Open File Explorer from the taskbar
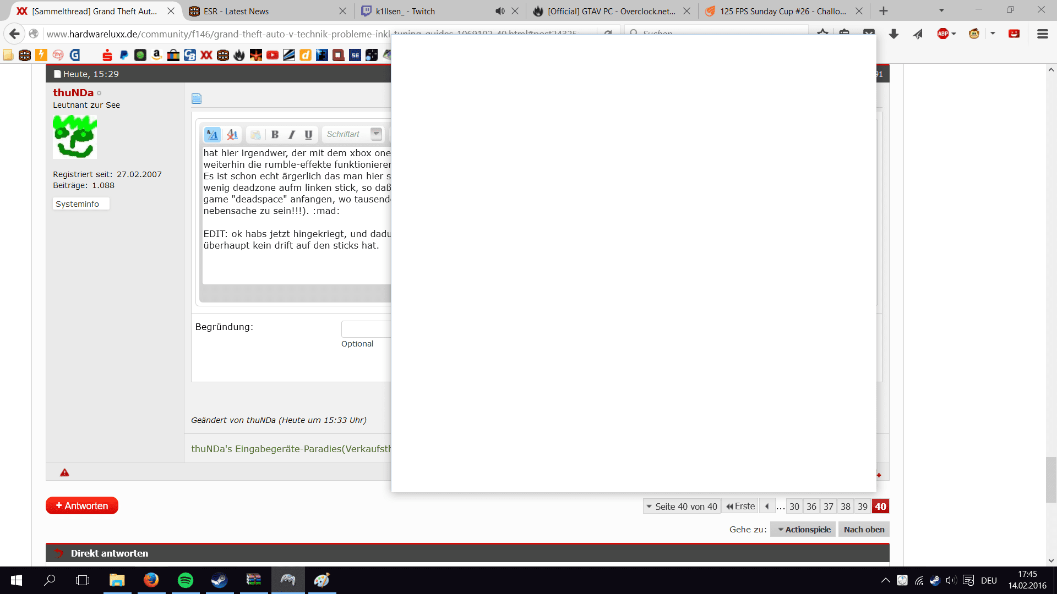Screen dimensions: 1057x594 point(117,580)
